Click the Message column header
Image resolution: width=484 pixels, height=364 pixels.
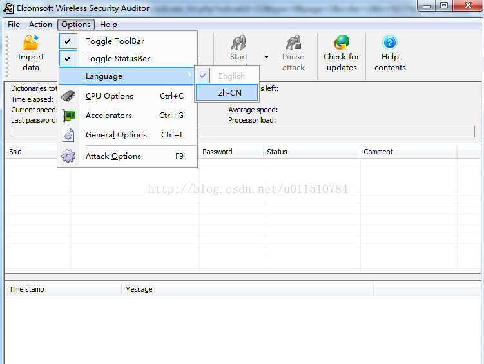coord(247,289)
